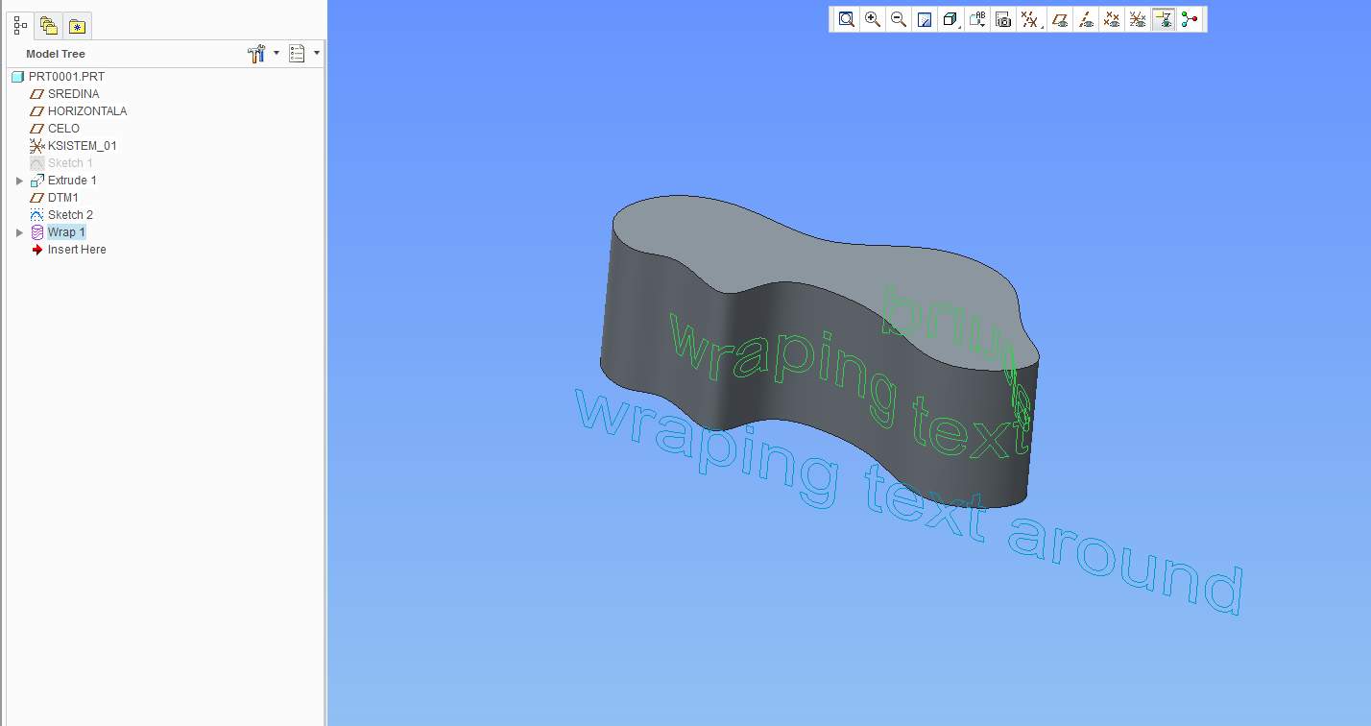
Task: Expand the Wrap 1 feature
Action: coord(19,232)
